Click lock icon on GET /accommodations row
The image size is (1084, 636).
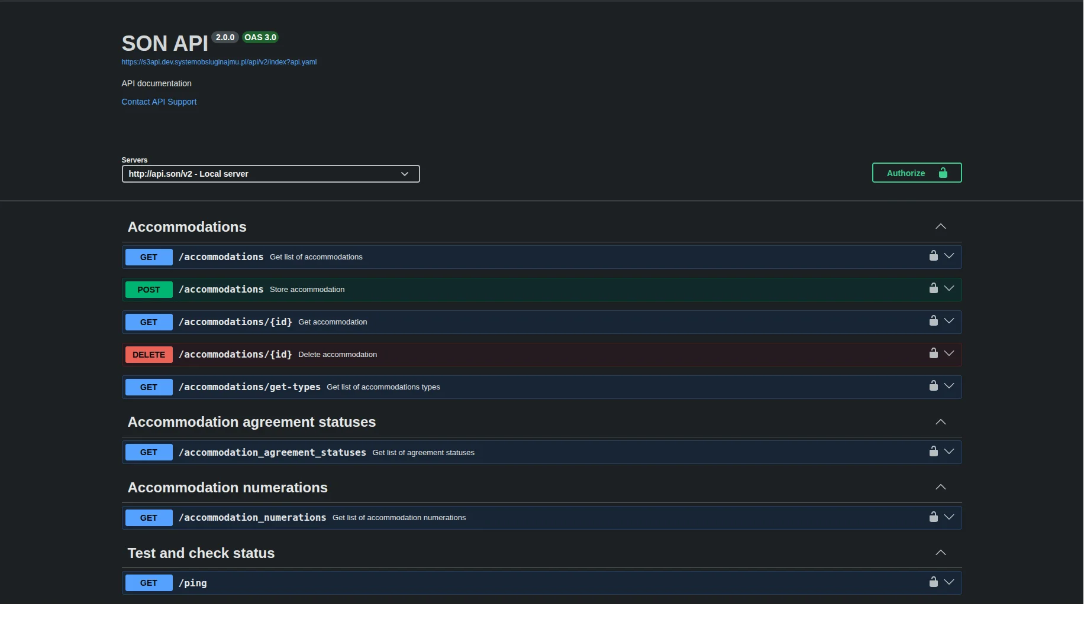point(933,256)
